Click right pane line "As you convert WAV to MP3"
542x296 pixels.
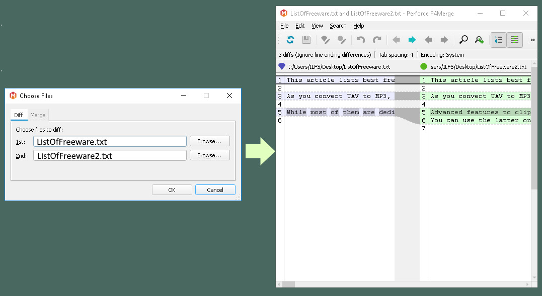(x=481, y=96)
